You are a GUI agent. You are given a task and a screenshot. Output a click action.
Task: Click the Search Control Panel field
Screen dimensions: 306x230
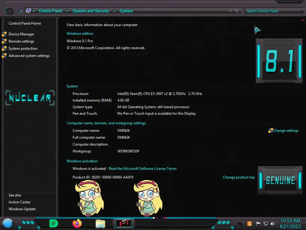click(x=274, y=11)
